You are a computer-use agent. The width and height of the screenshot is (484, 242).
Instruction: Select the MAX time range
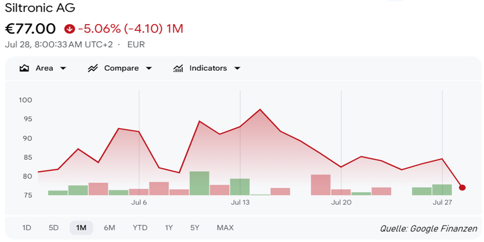pyautogui.click(x=226, y=228)
